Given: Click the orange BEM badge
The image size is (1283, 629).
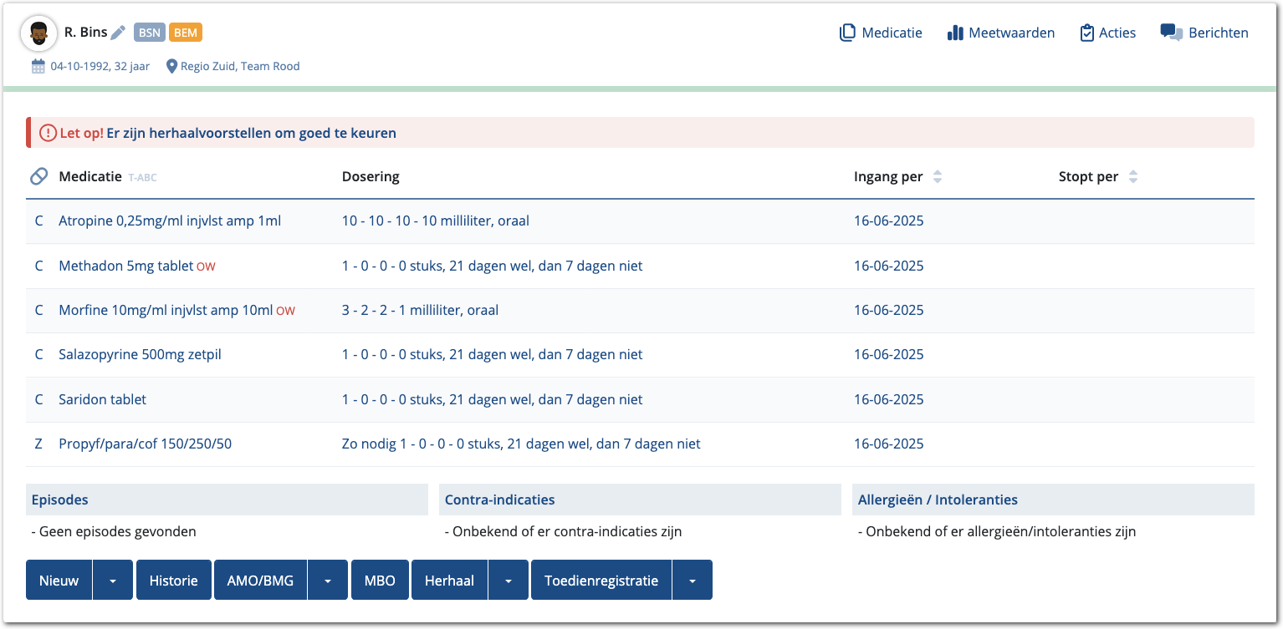Looking at the screenshot, I should [x=185, y=33].
